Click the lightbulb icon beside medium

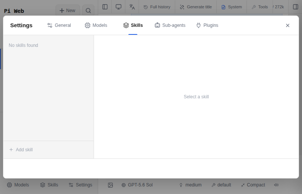click(x=181, y=185)
